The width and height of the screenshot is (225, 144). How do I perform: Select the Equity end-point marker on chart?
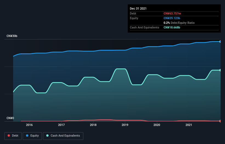[x=220, y=42]
